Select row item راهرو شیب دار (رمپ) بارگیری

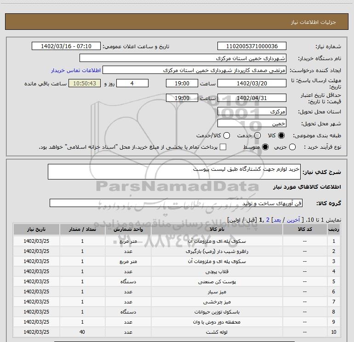(217, 251)
